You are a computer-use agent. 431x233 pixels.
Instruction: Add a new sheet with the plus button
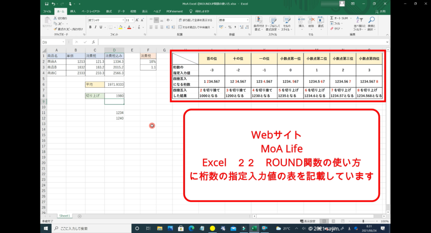pos(80,215)
